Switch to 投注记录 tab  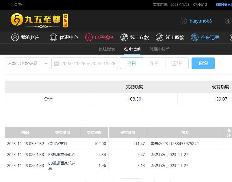[x=107, y=49]
